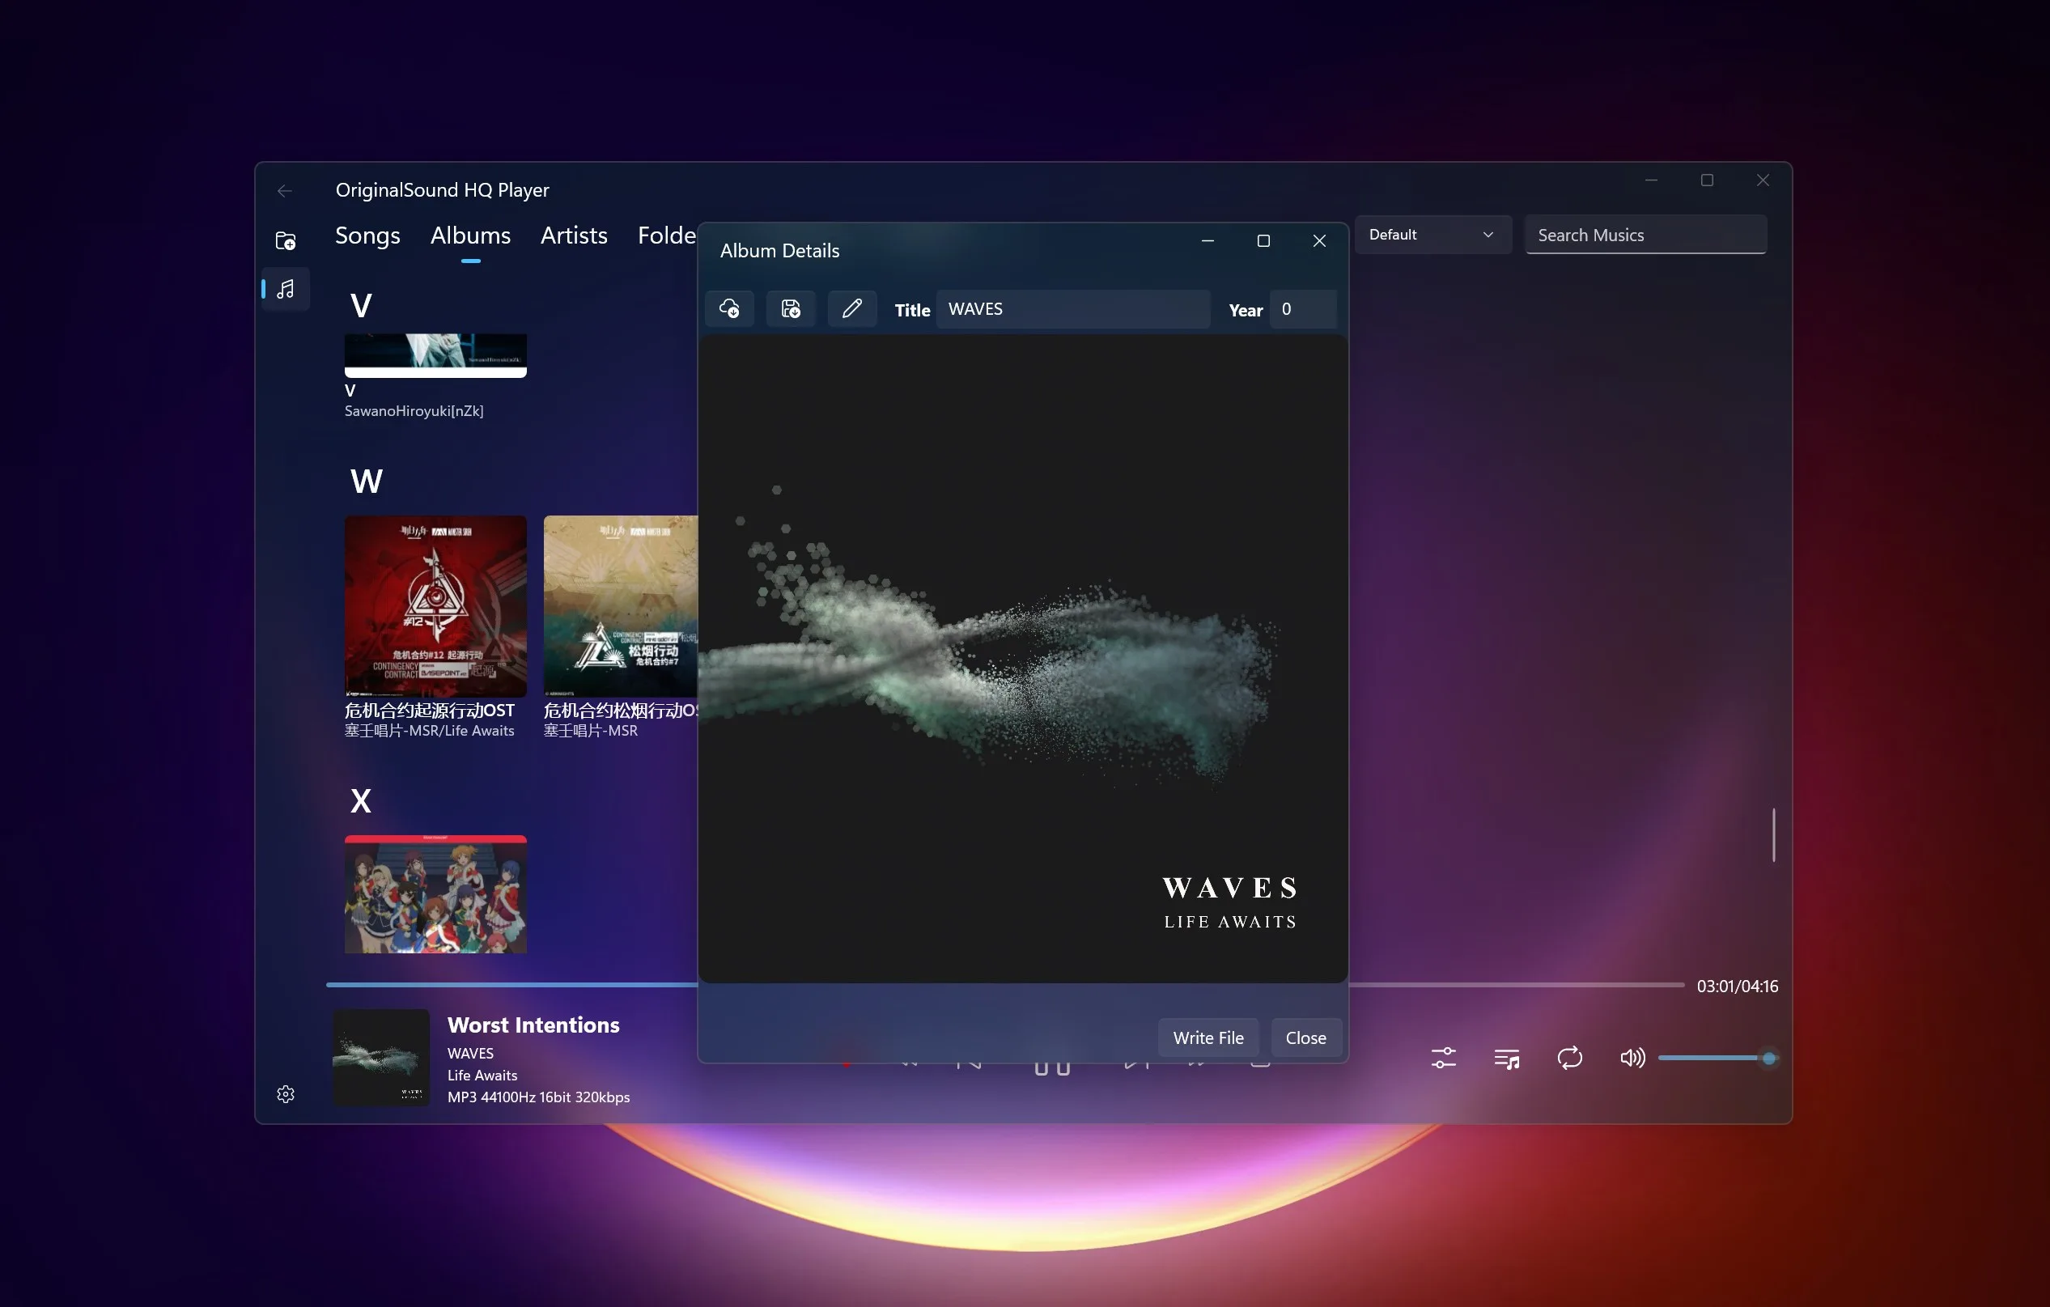The image size is (2050, 1307).
Task: Toggle repeat playback mode
Action: click(1570, 1058)
